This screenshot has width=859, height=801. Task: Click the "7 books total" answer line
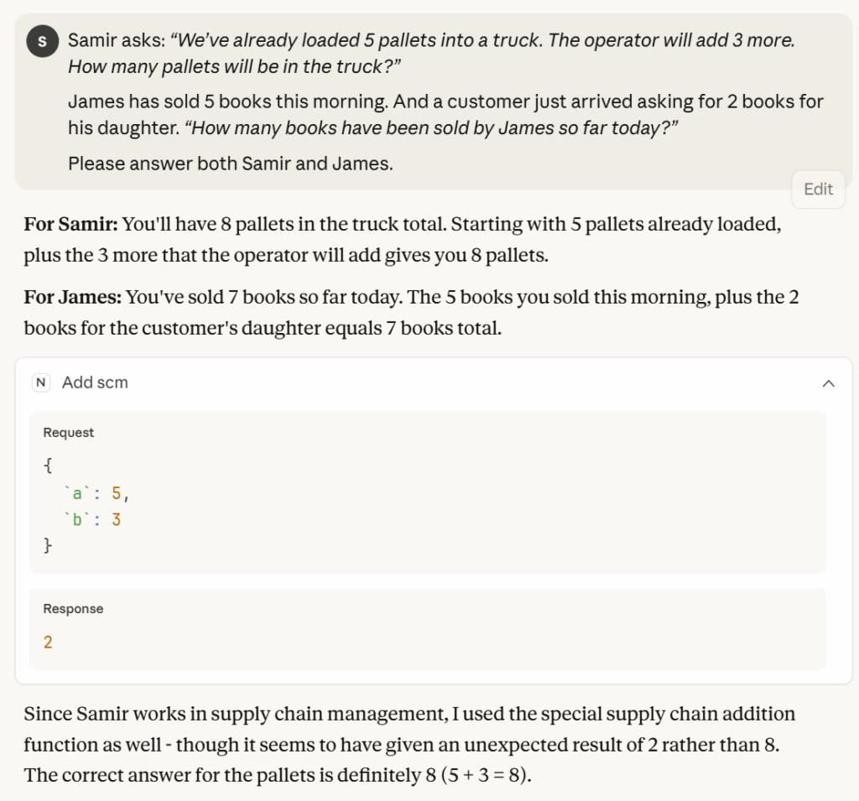pos(262,328)
